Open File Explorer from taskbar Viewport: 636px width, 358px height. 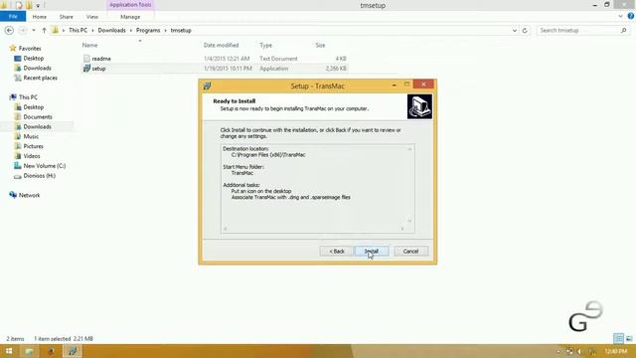coord(29,351)
